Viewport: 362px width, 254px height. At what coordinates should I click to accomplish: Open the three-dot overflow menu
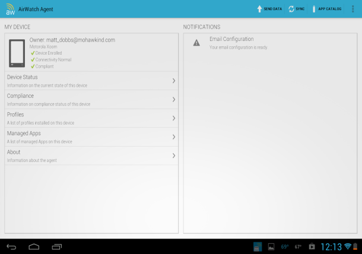353,9
